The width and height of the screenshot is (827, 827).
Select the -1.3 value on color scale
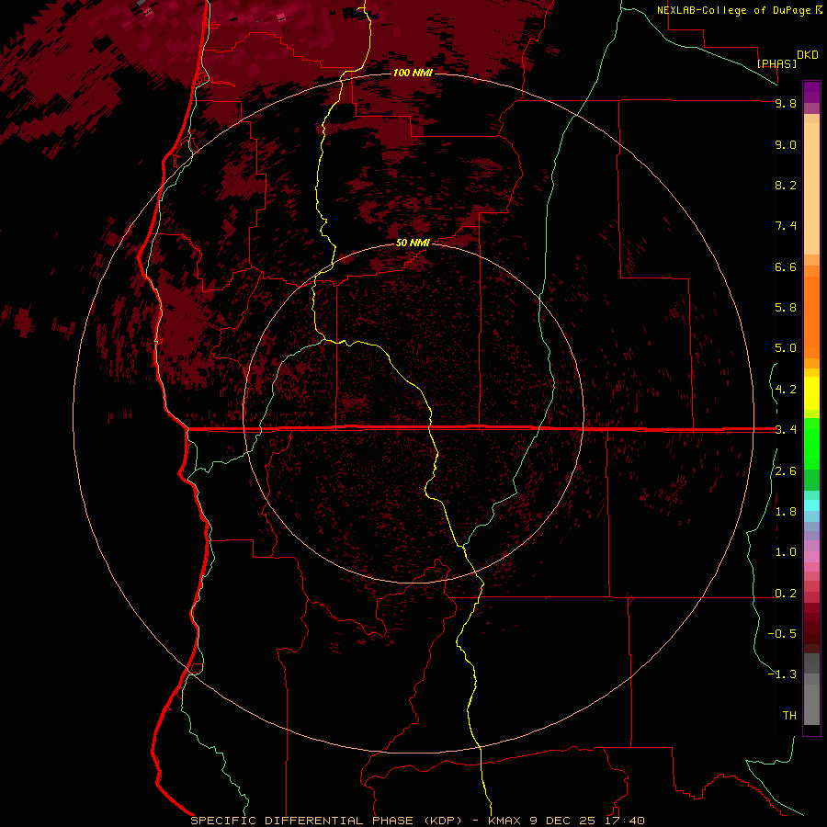782,674
